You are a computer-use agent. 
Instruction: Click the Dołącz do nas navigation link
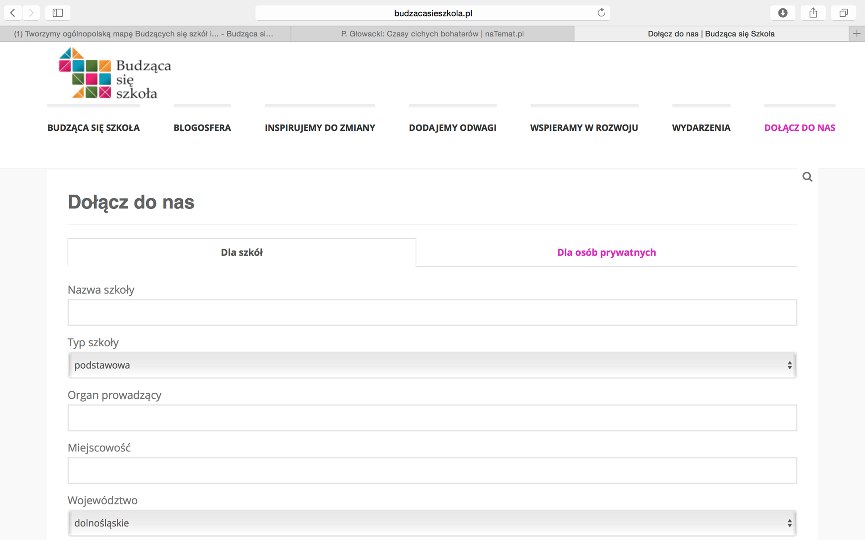click(x=800, y=127)
